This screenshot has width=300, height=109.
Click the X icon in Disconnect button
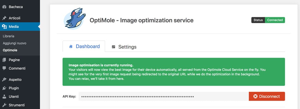256,96
